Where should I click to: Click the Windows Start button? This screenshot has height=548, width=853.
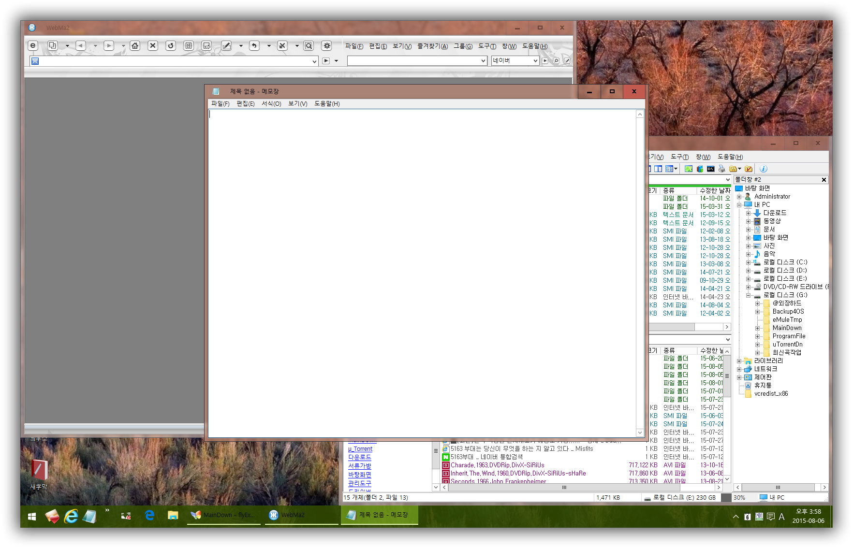32,517
